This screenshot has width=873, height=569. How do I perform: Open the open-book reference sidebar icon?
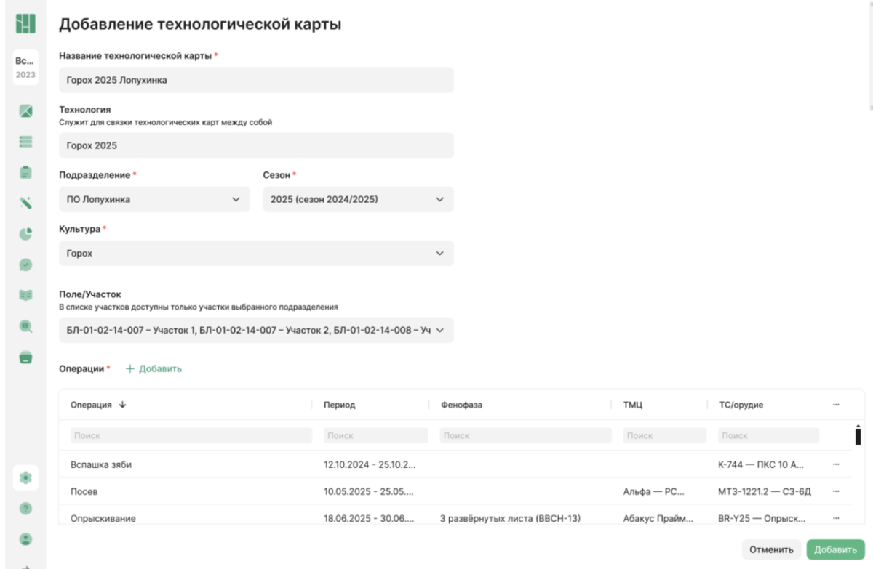pos(25,296)
